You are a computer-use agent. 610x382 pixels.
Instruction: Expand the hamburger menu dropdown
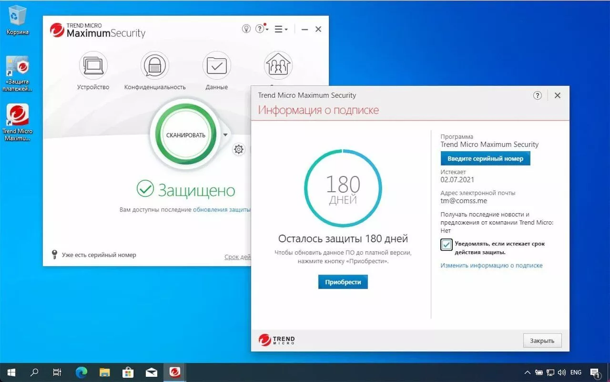tap(281, 29)
